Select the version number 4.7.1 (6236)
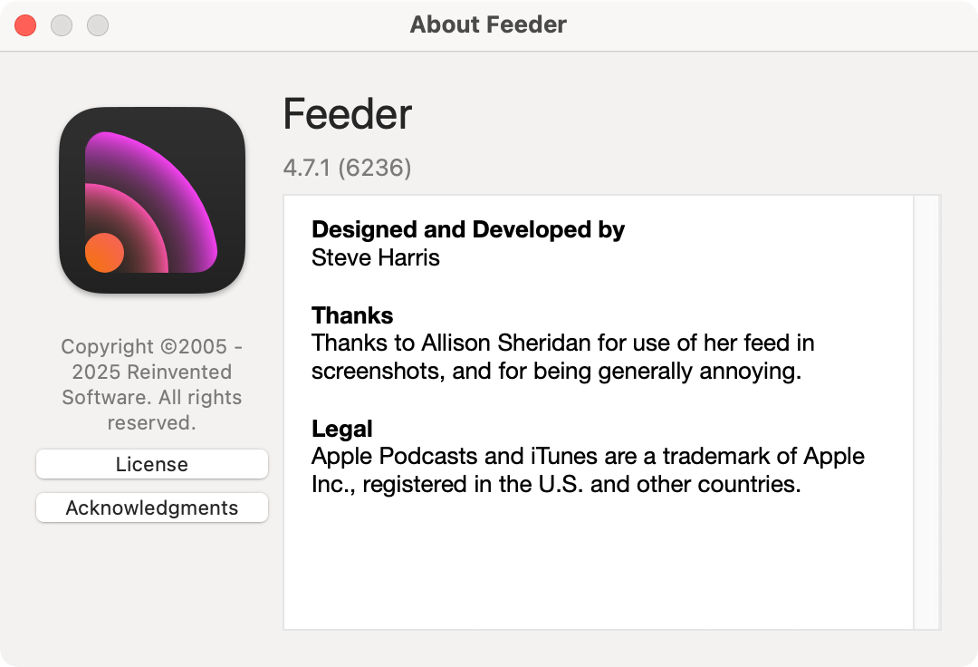 [348, 168]
